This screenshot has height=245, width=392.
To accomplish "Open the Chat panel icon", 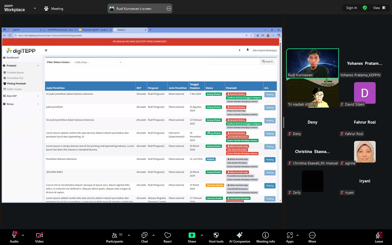I will click(144, 235).
